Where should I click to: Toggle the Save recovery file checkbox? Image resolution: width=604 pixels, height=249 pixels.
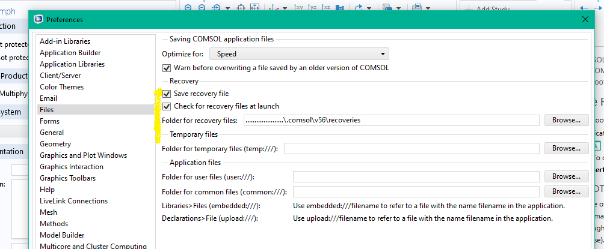[x=167, y=94]
